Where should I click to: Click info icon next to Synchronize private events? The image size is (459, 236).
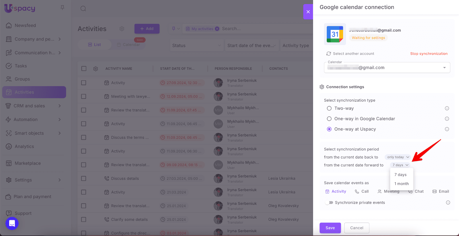pos(448,203)
